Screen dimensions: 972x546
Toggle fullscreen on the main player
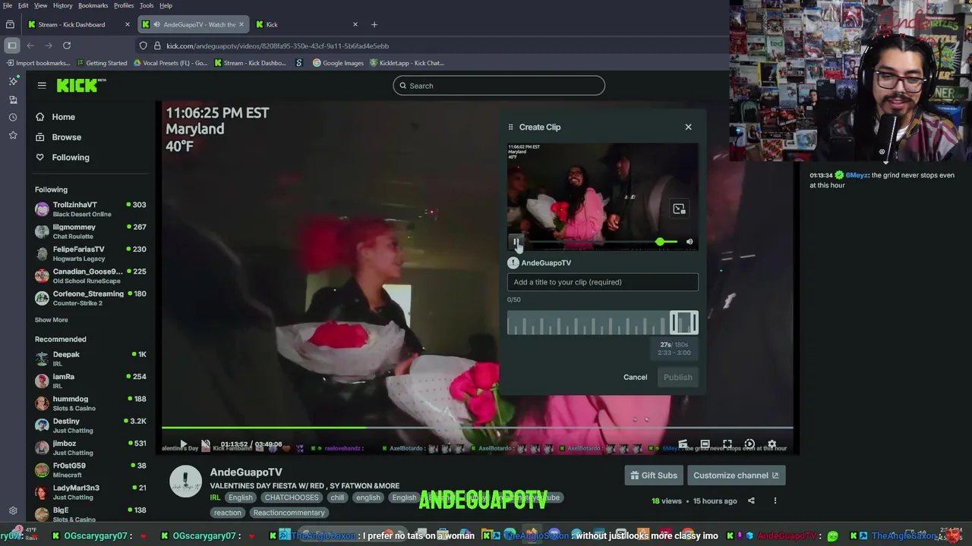[x=727, y=444]
